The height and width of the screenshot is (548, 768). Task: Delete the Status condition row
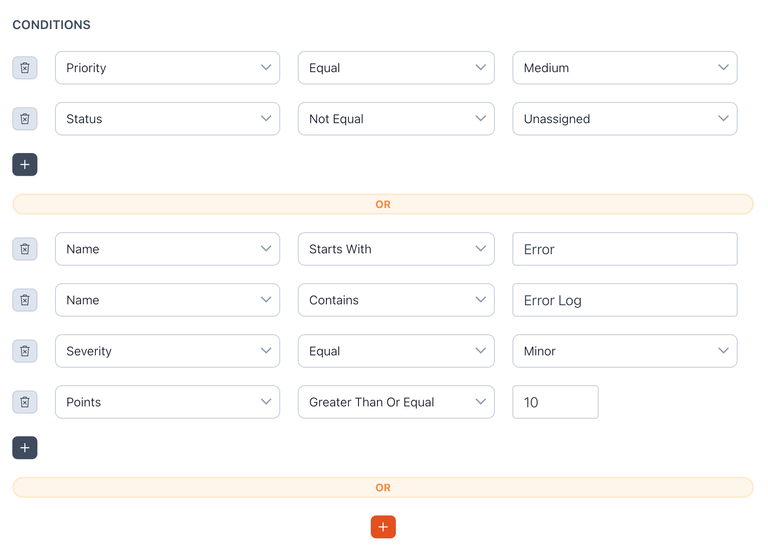coord(25,119)
